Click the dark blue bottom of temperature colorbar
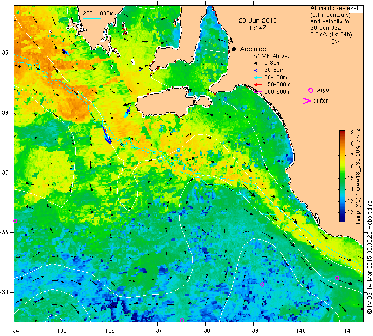Screen dimensions: 373x336 click(342, 220)
